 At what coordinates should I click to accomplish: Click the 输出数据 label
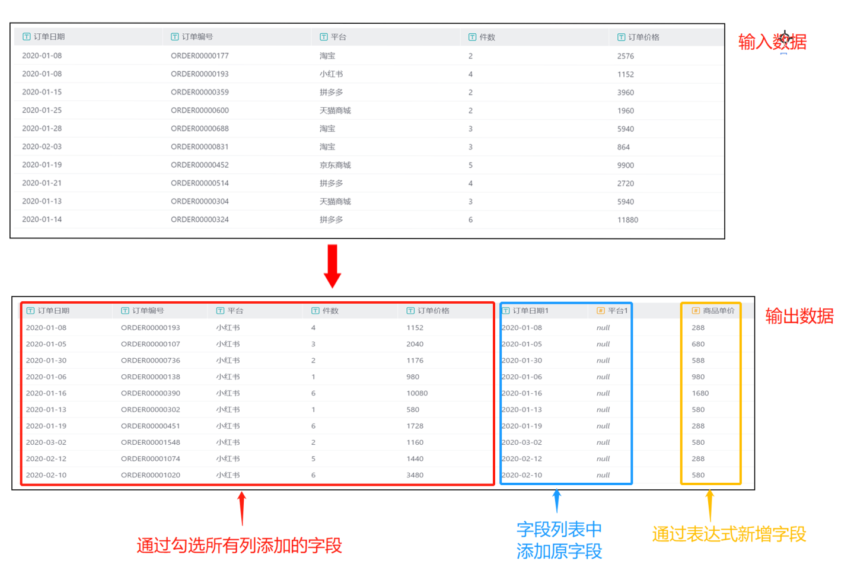tap(799, 316)
